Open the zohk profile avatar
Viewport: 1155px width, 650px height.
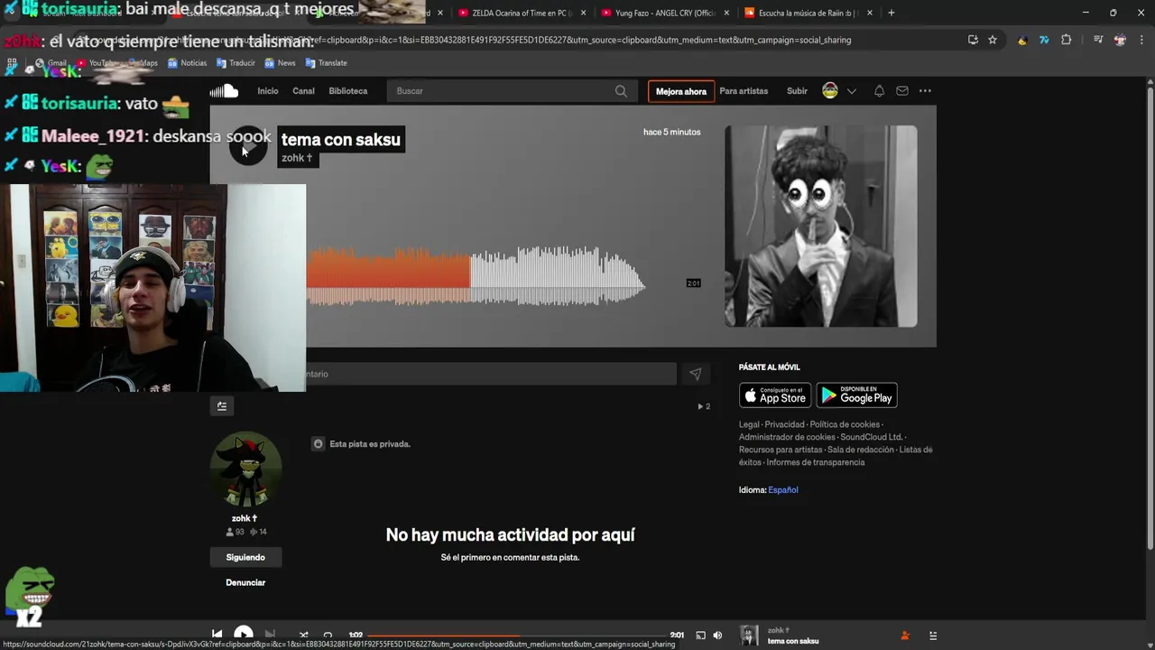245,469
